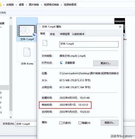Click the 迅雷影音 app icon
Screen dimensions: 135x139
click(61, 63)
